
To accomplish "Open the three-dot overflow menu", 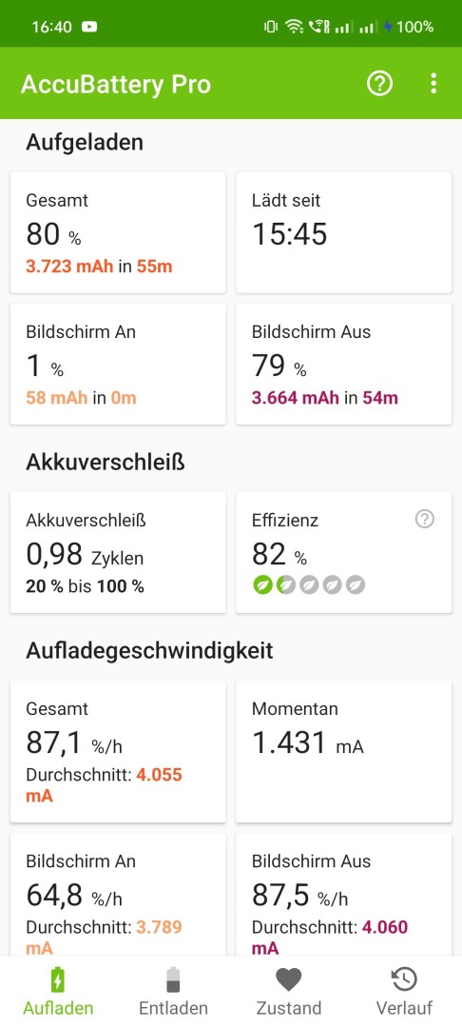I will tap(433, 84).
